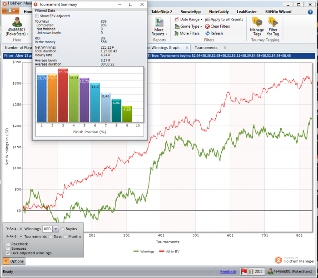Open the USD currency dropdown

pyautogui.click(x=55, y=229)
